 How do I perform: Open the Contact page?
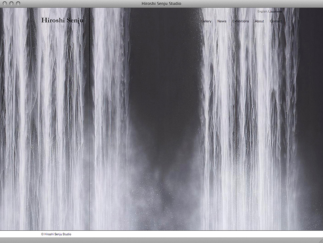tap(276, 21)
